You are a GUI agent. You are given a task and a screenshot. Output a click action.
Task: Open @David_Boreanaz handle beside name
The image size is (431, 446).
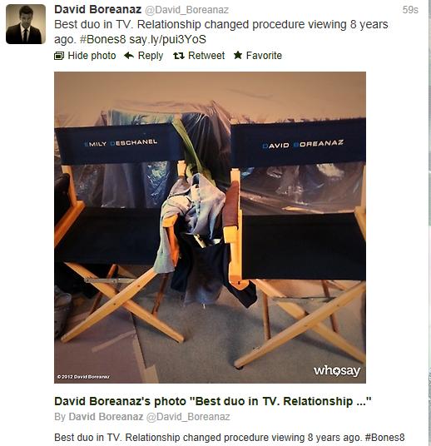pos(187,10)
